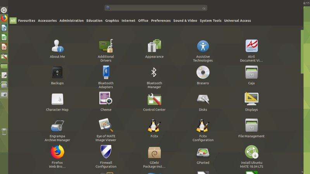
Task: Open Fcitx Configuration
Action: (203, 130)
